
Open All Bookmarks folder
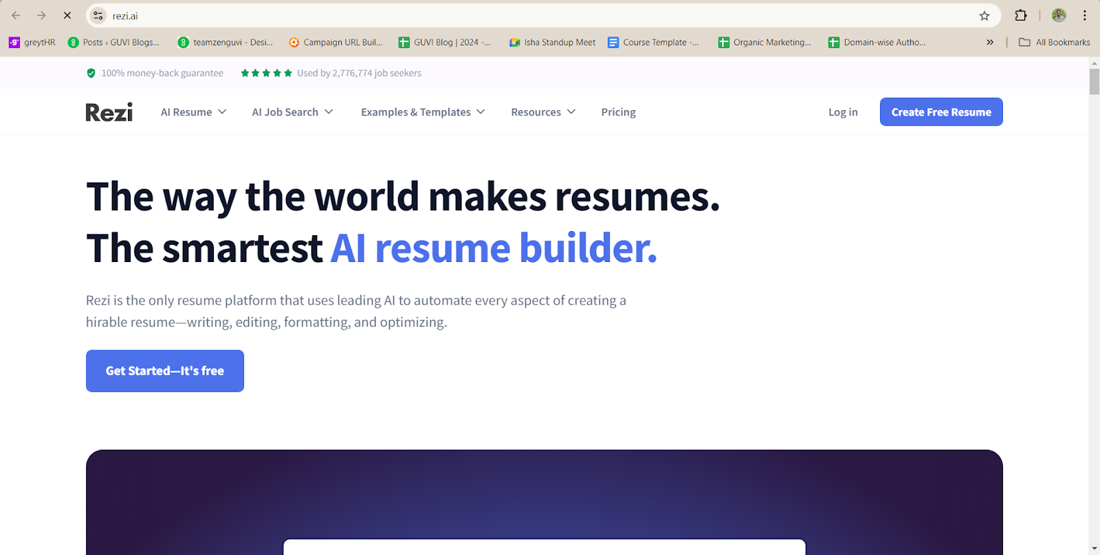pyautogui.click(x=1055, y=42)
